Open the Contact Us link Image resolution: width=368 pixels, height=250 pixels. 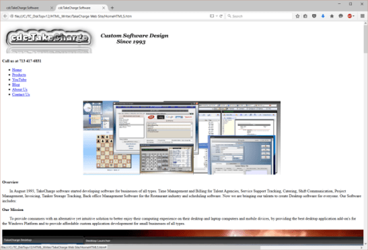pyautogui.click(x=21, y=95)
